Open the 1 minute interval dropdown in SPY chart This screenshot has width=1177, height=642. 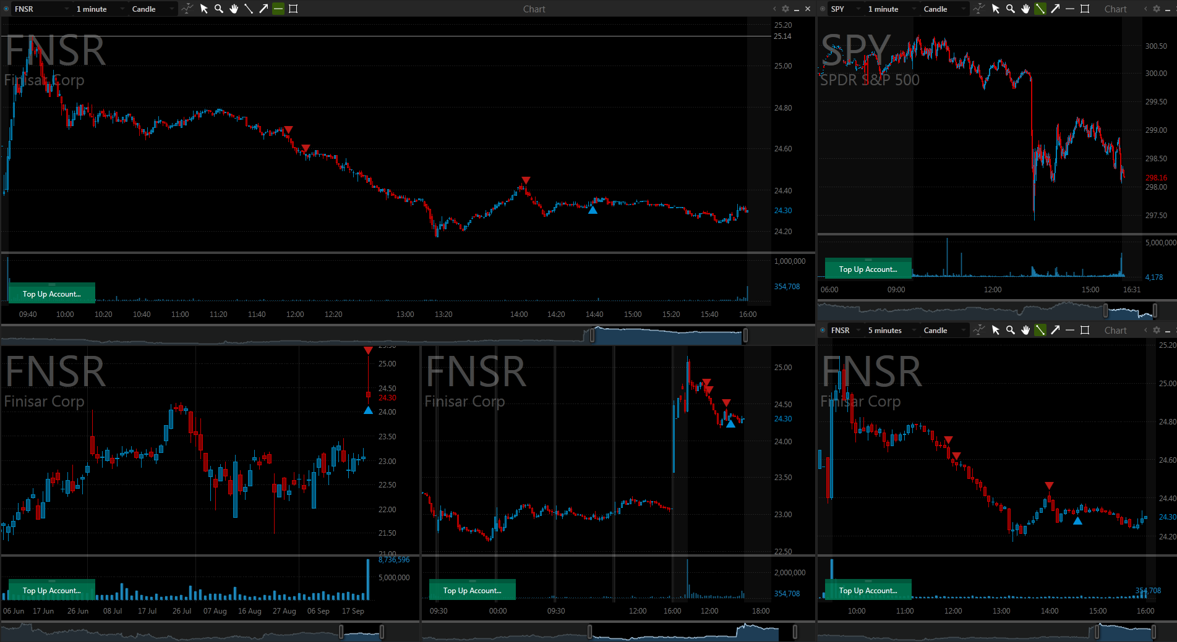pos(891,9)
